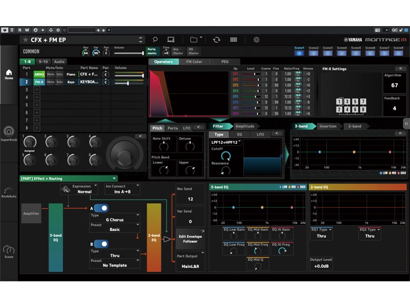
Task: Open the Home view in sidebar
Action: point(9,74)
